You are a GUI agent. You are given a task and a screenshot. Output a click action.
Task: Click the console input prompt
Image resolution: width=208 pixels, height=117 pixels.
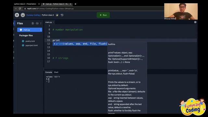[x=49, y=81]
